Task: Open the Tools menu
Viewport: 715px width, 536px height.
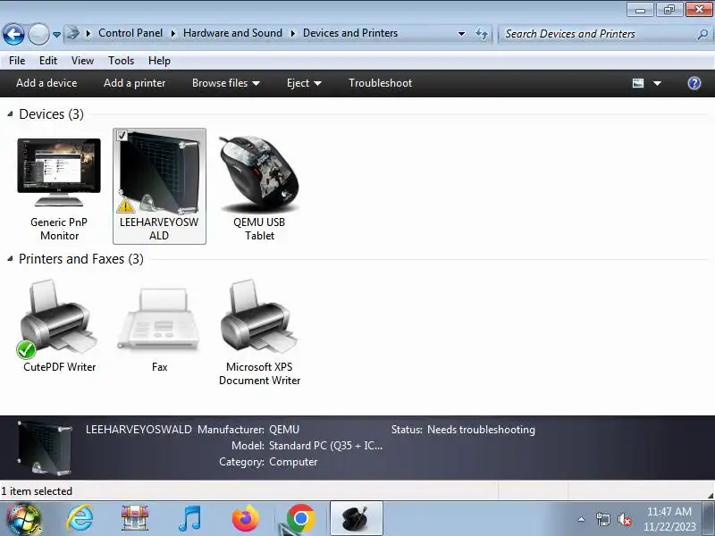Action: point(121,60)
